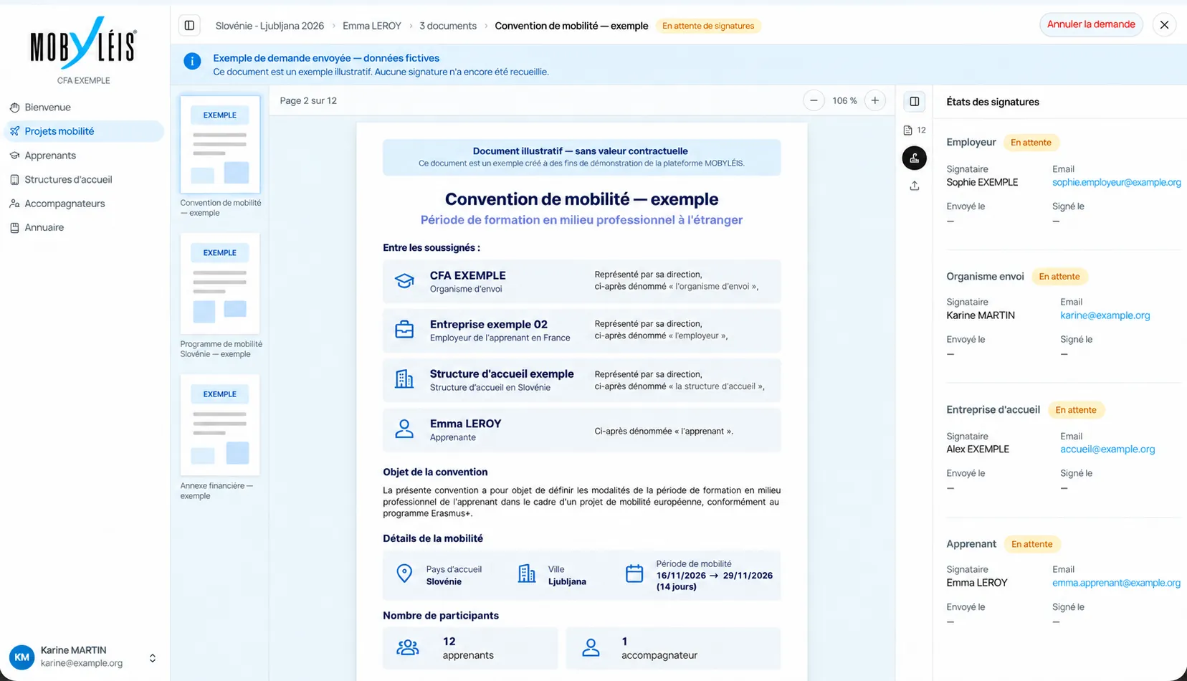This screenshot has width=1187, height=681.
Task: Click the Pays d'accueil location pin icon
Action: (x=404, y=573)
